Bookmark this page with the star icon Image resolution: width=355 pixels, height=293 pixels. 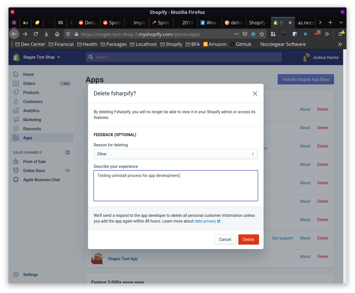(262, 34)
